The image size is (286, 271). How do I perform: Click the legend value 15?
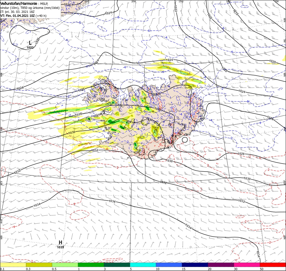[x=184, y=269]
